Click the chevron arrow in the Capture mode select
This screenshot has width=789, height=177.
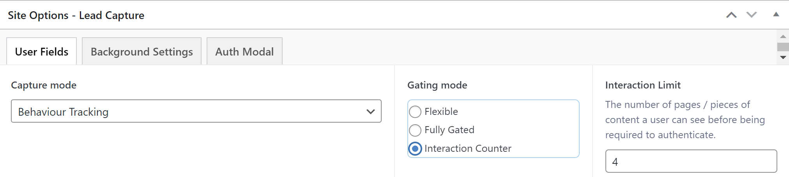coord(370,112)
